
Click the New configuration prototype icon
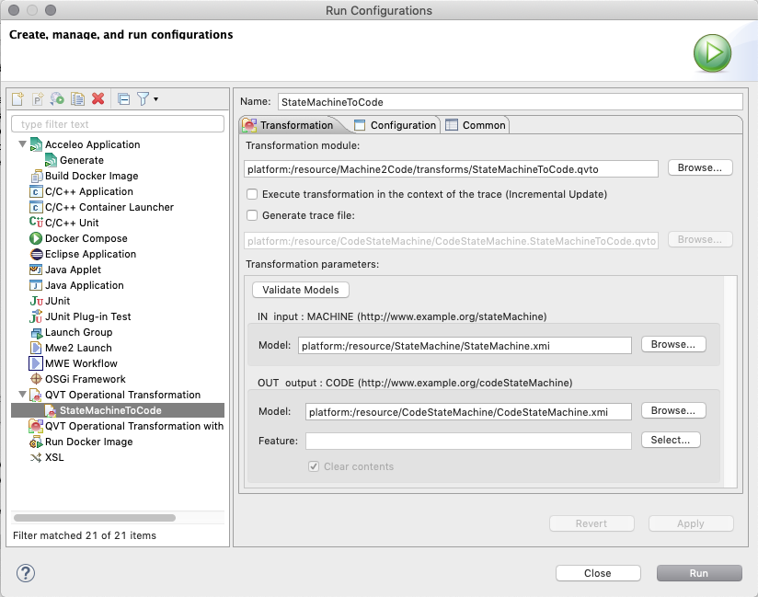38,99
